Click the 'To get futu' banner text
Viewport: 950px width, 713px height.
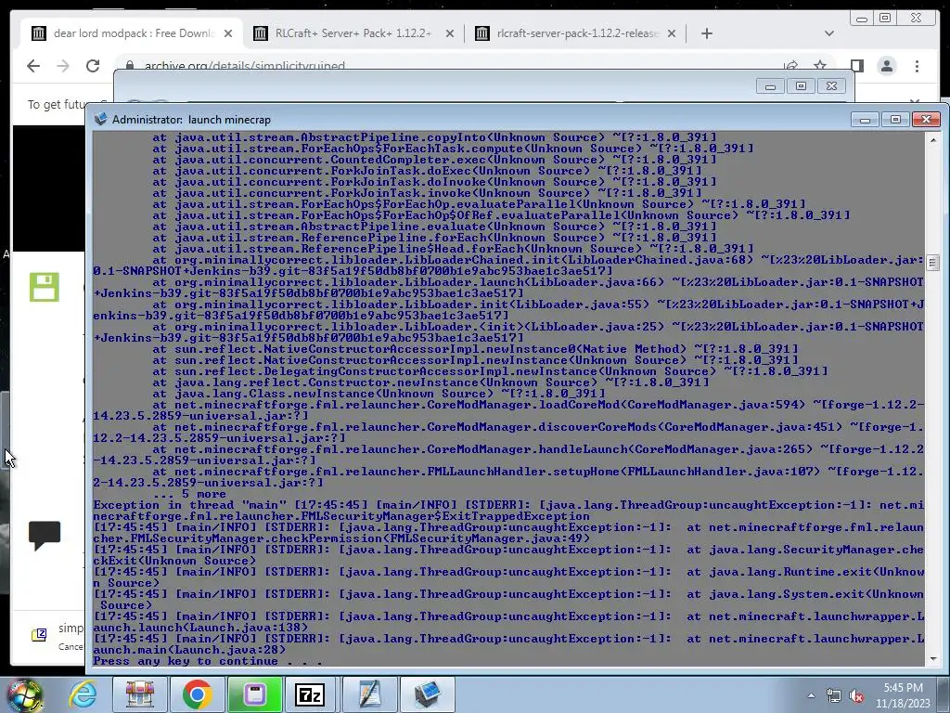click(57, 104)
